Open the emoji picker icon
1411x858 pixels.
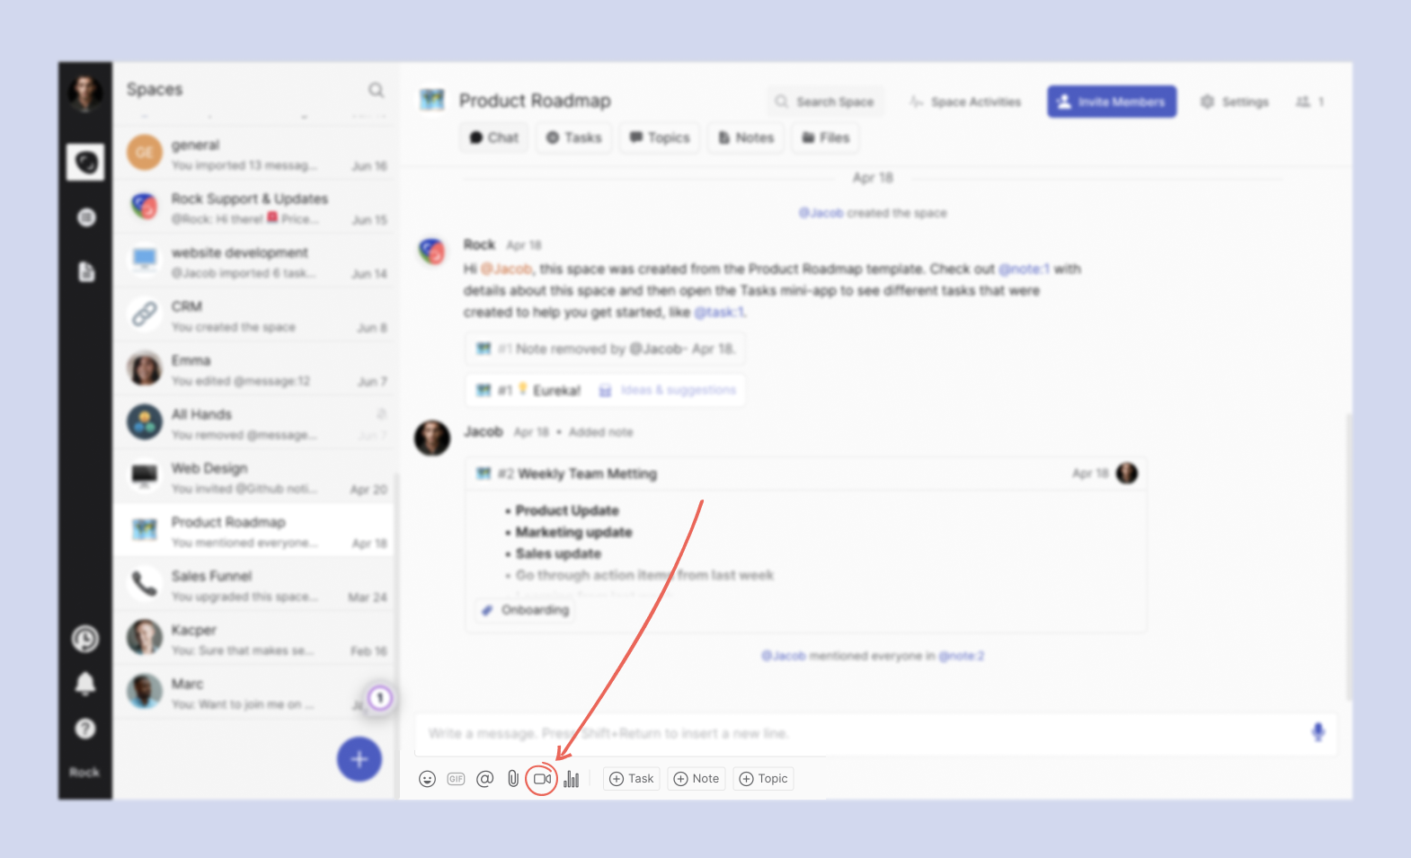428,779
